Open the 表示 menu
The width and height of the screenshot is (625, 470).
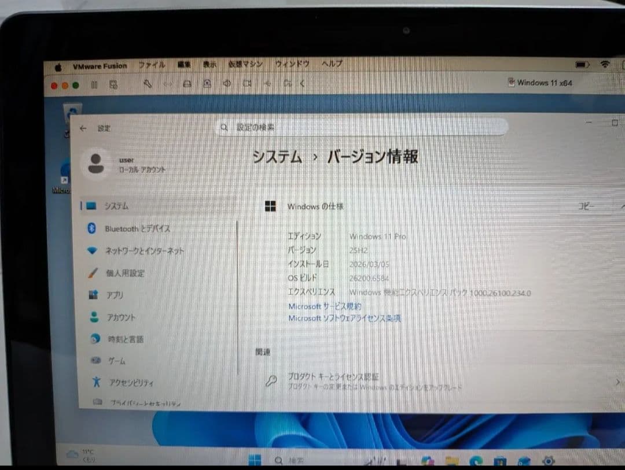tap(209, 64)
